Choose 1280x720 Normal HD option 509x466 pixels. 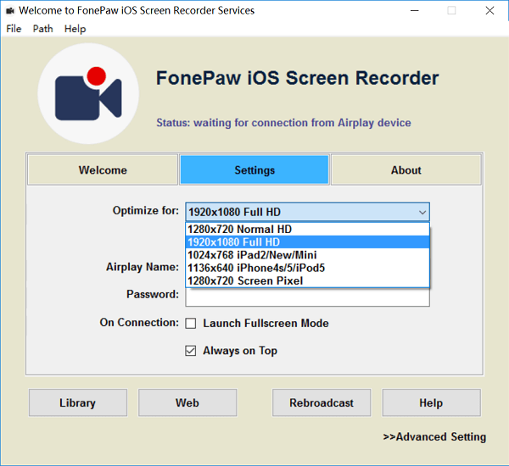pos(307,230)
